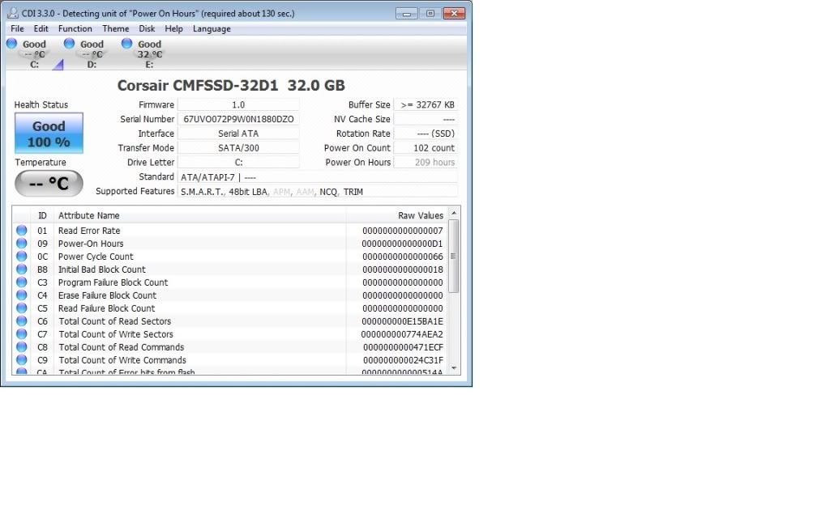The width and height of the screenshot is (830, 518).
Task: Click the status icon beside Read Failure Block Count
Action: (x=22, y=308)
